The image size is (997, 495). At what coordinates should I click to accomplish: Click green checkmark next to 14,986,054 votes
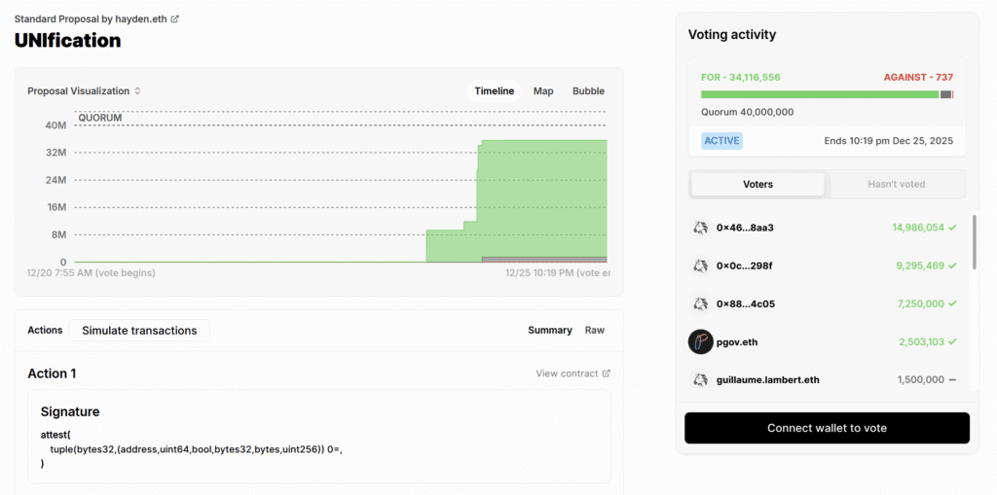952,228
